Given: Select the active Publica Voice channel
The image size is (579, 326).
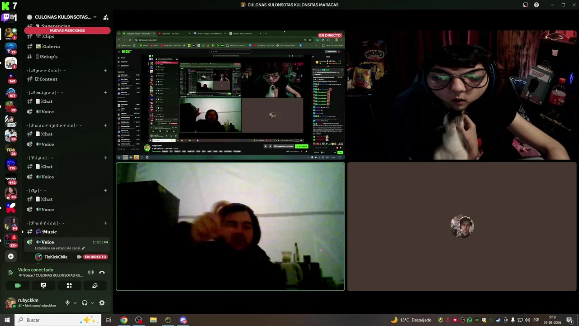Looking at the screenshot, I should pyautogui.click(x=67, y=242).
